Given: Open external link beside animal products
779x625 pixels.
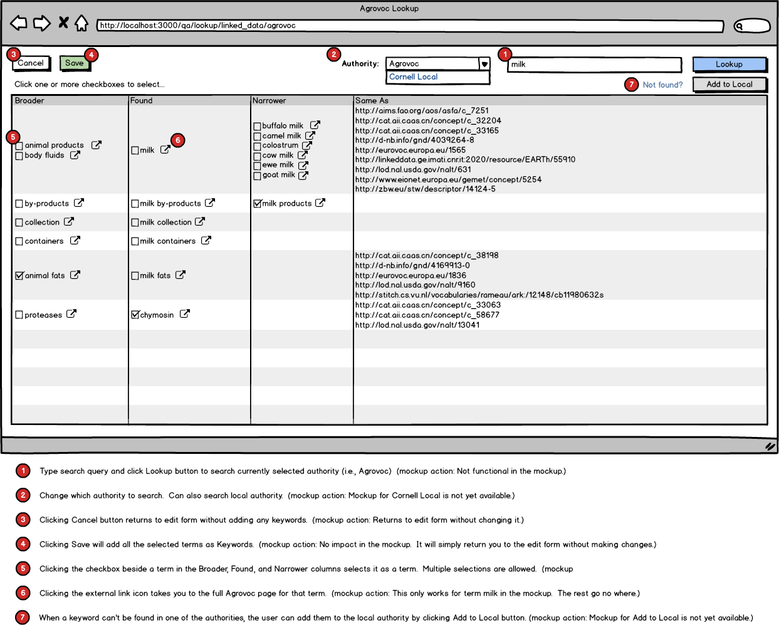Looking at the screenshot, I should tap(97, 145).
